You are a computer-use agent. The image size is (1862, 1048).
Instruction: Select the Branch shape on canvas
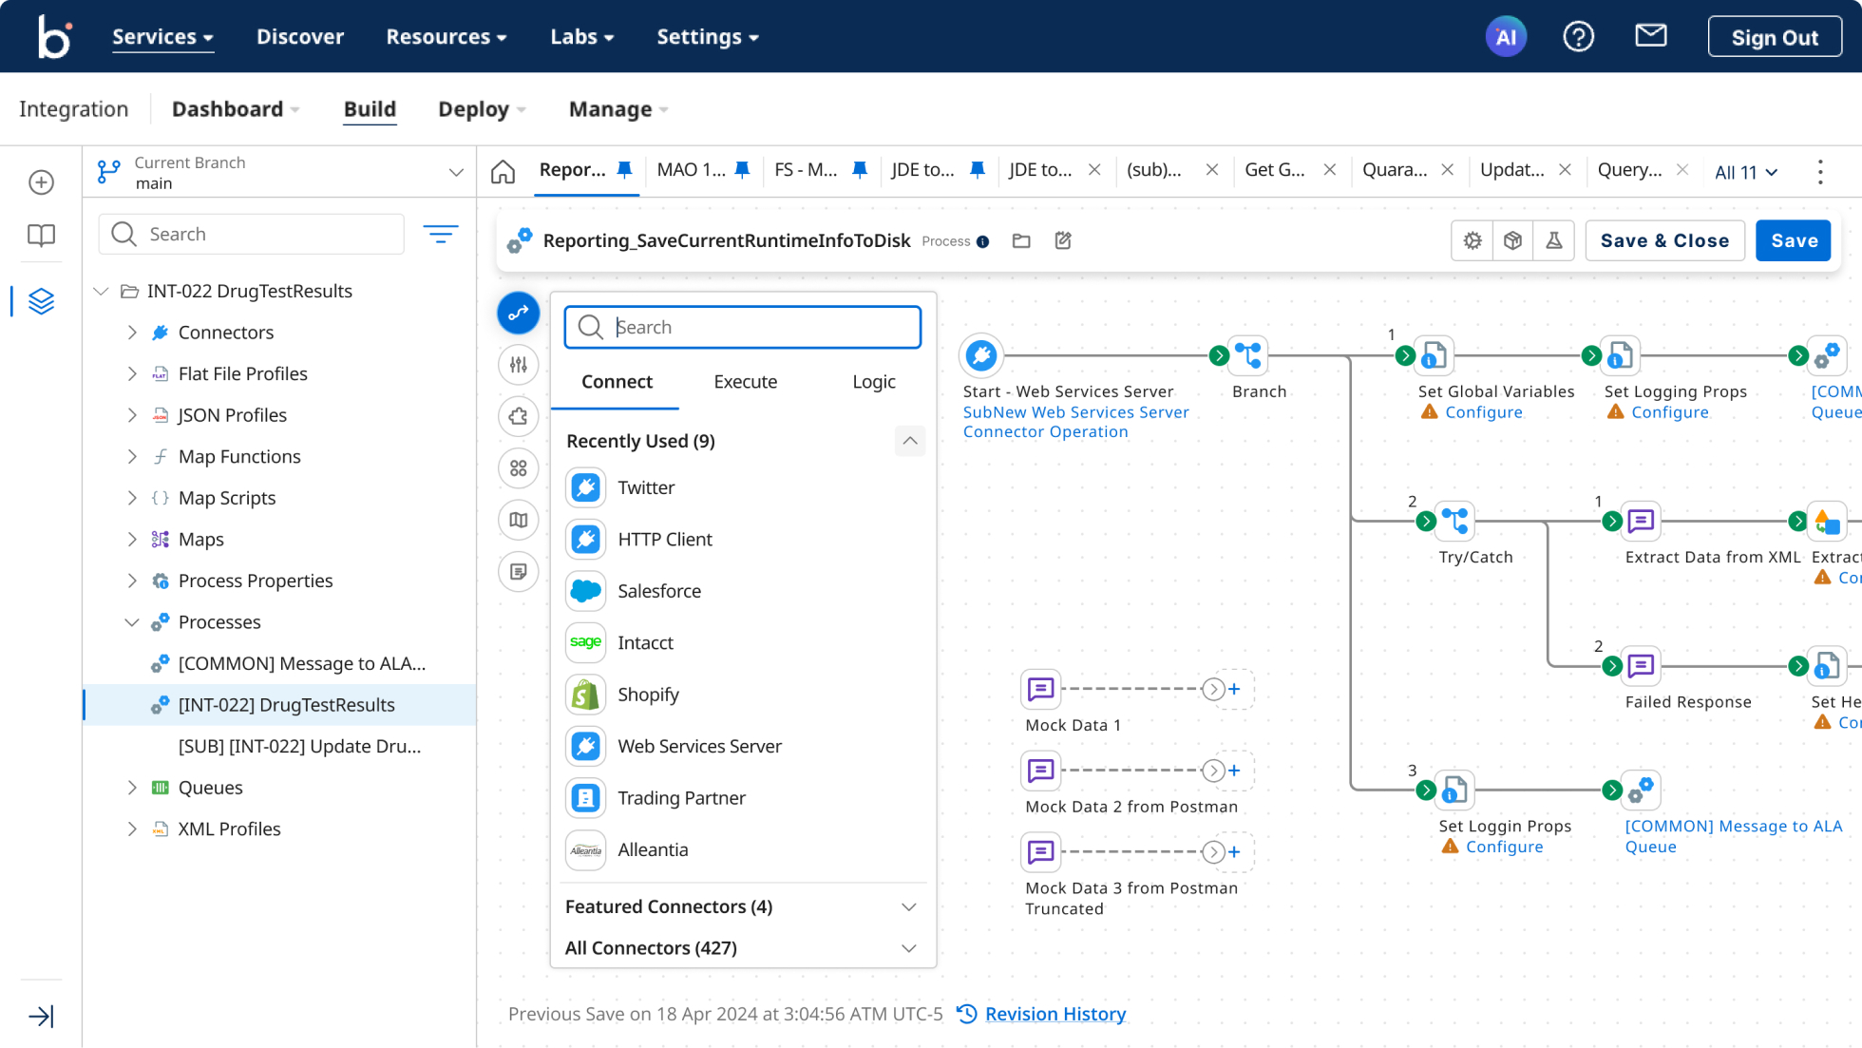click(1247, 356)
